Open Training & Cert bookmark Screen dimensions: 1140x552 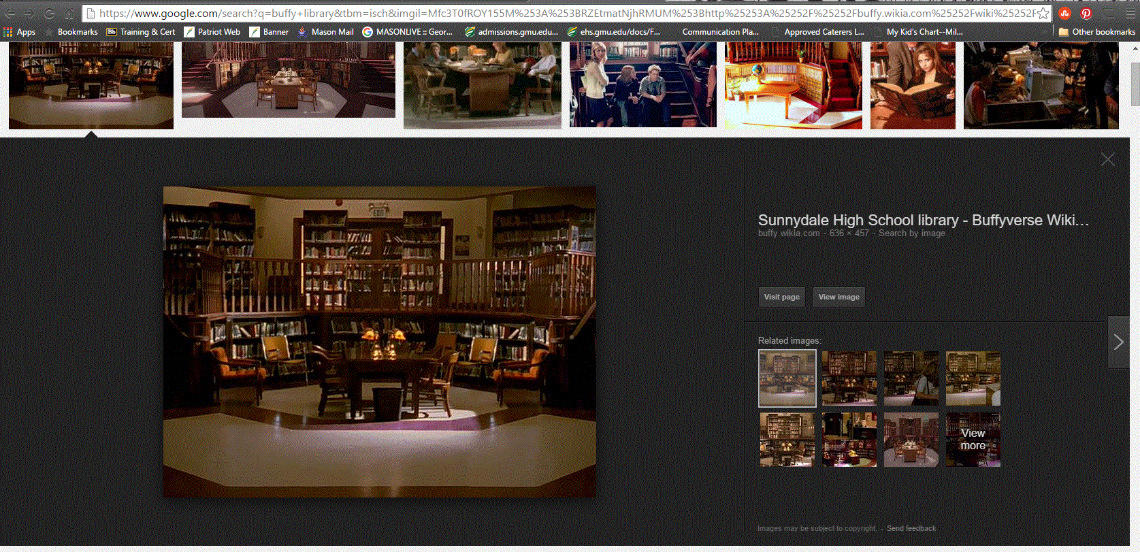click(141, 32)
